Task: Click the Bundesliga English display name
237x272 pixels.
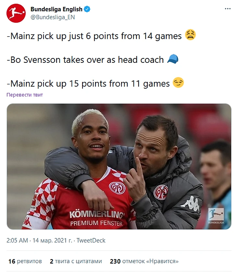Action: coord(56,9)
